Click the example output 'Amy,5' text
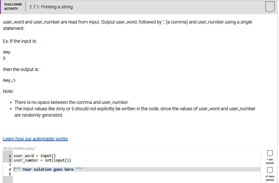The height and width of the screenshot is (183, 279). pos(9,80)
